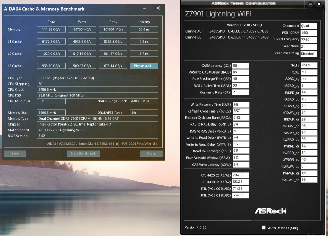This screenshot has width=328, height=236.
Task: Click the Refresh Cycle Time 2 (tRFC2) value 857
Action: click(x=241, y=111)
